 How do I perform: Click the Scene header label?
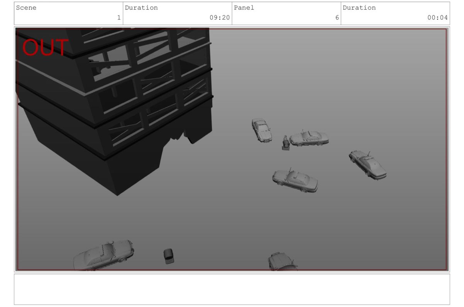[x=26, y=8]
